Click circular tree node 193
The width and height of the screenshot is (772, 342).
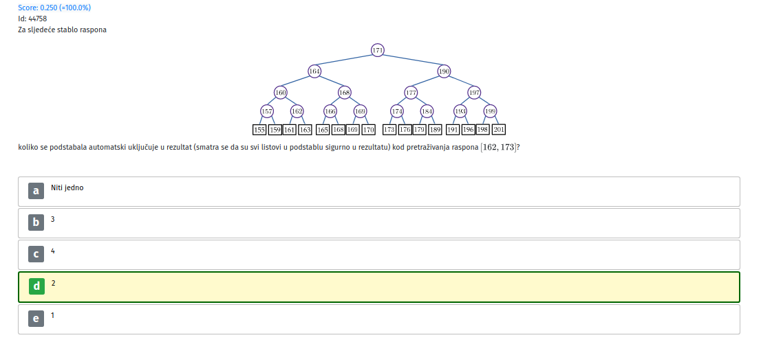click(460, 111)
